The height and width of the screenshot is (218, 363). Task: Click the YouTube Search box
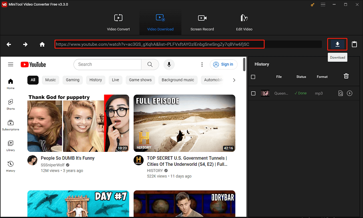[107, 64]
